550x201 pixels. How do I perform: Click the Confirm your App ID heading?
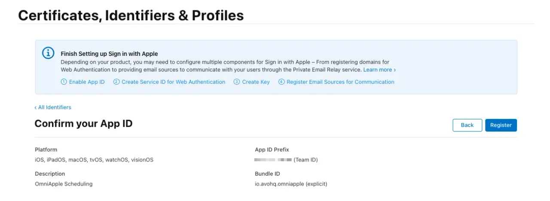[83, 124]
